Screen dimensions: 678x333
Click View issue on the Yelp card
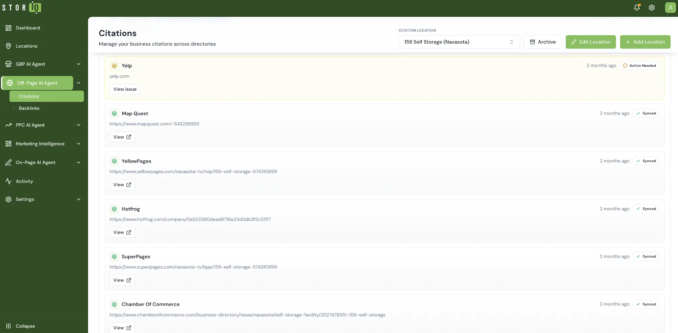click(125, 89)
